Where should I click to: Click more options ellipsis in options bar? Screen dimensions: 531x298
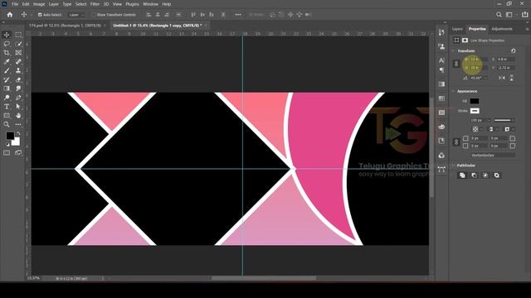pyautogui.click(x=238, y=15)
